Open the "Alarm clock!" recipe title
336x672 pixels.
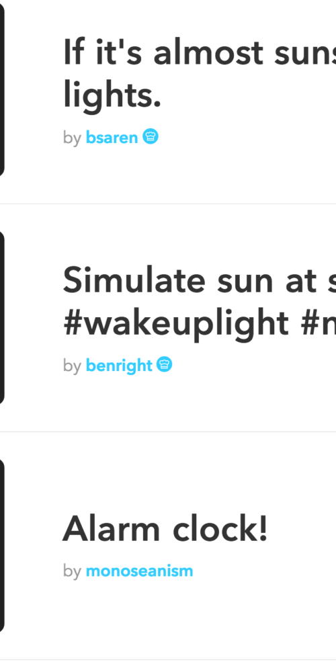[x=165, y=528]
